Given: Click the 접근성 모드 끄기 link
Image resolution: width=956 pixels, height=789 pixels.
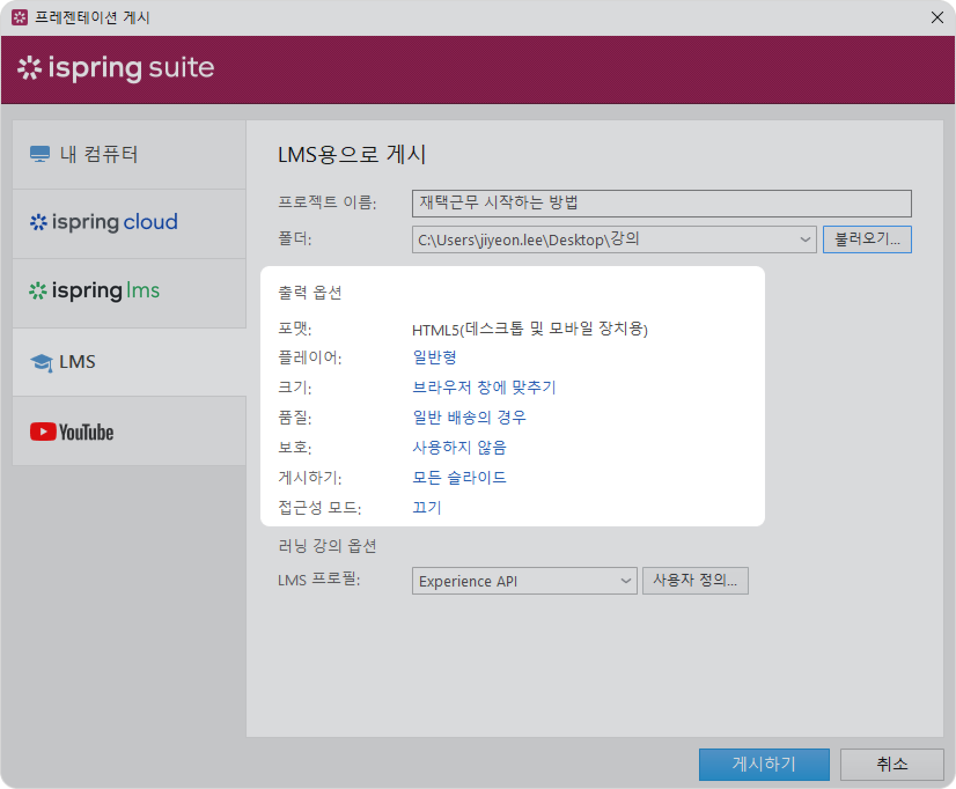Looking at the screenshot, I should [426, 508].
